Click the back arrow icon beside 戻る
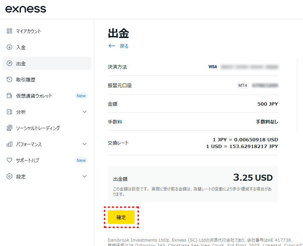This screenshot has height=246, width=303. [x=112, y=46]
